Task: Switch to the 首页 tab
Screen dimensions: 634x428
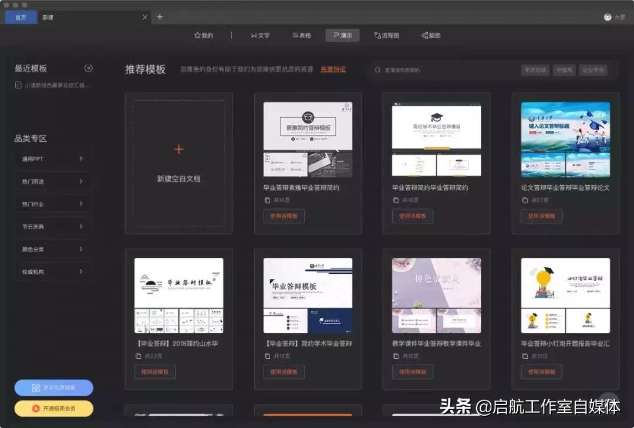Action: [x=21, y=17]
